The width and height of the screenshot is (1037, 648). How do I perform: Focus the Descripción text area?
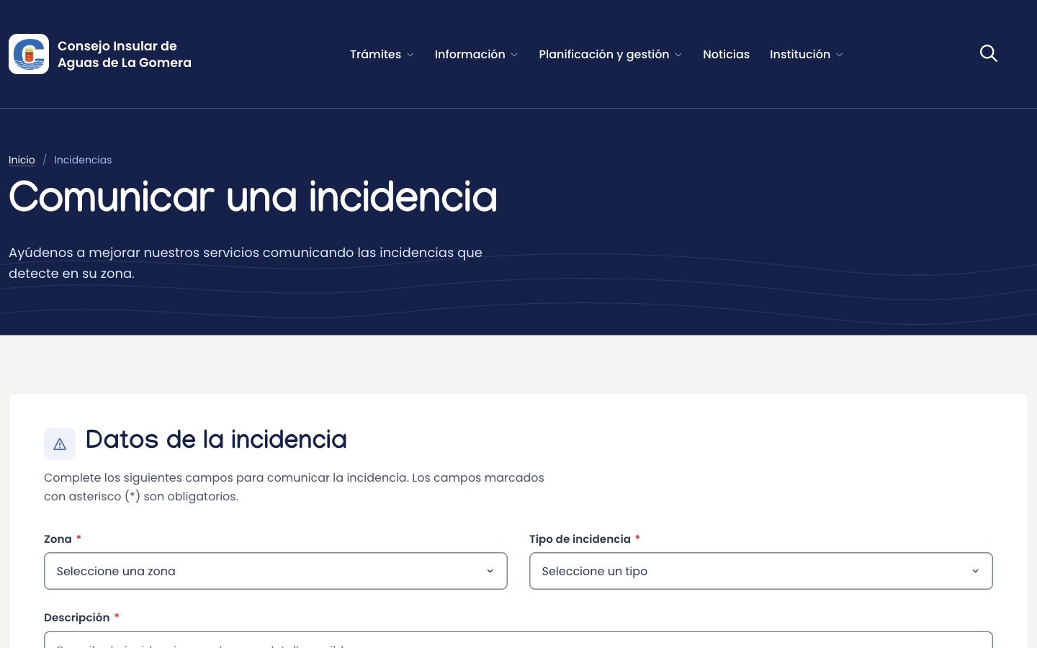click(x=518, y=639)
